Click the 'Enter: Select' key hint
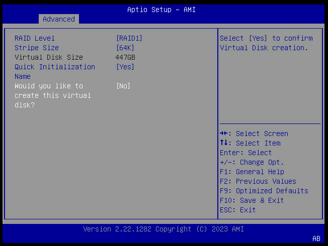The image size is (328, 246). (245, 153)
